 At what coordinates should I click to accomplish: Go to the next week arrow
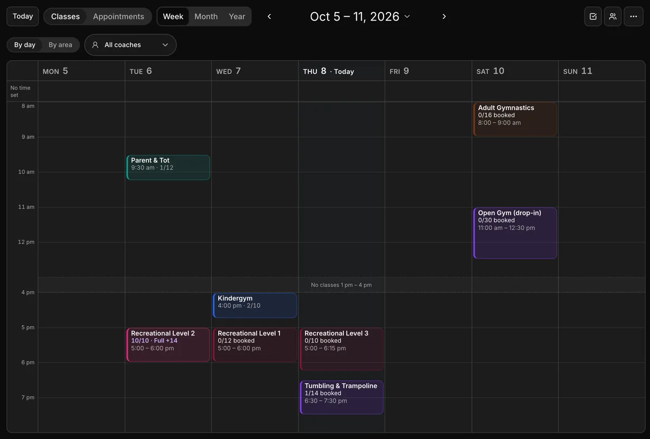coord(444,16)
